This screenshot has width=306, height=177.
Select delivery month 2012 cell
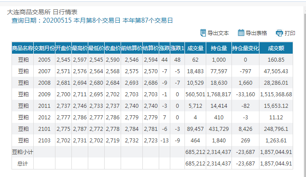(44, 117)
